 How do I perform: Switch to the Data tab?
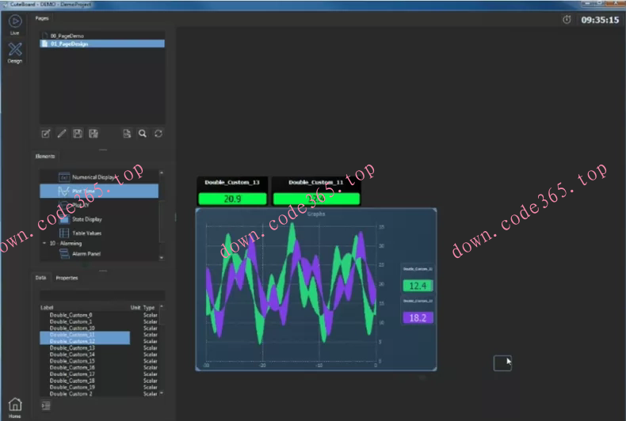coord(40,278)
